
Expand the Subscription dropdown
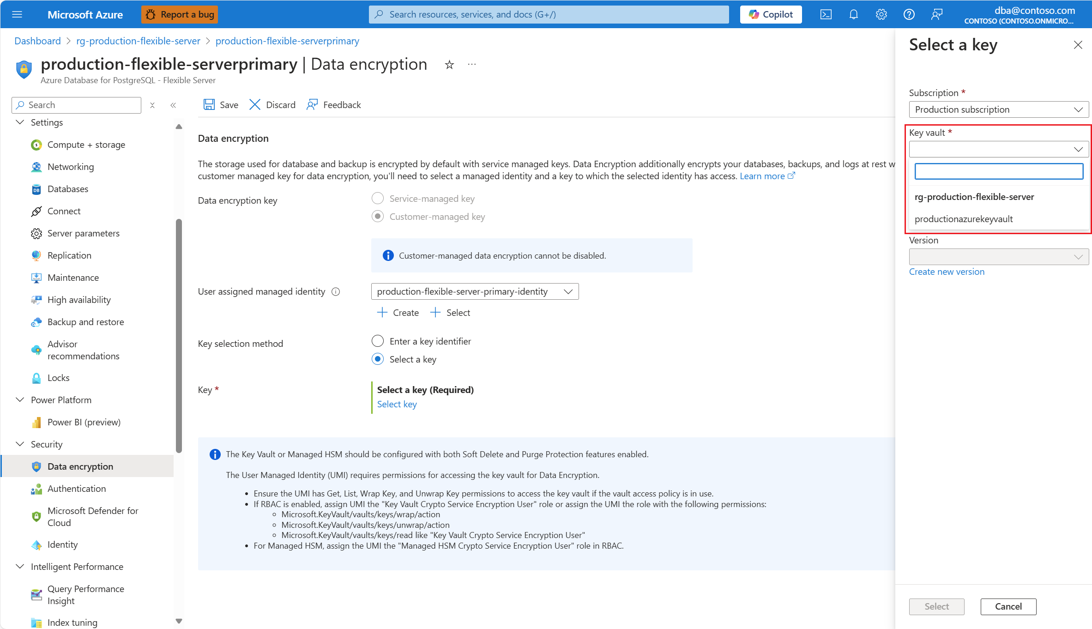(x=998, y=109)
